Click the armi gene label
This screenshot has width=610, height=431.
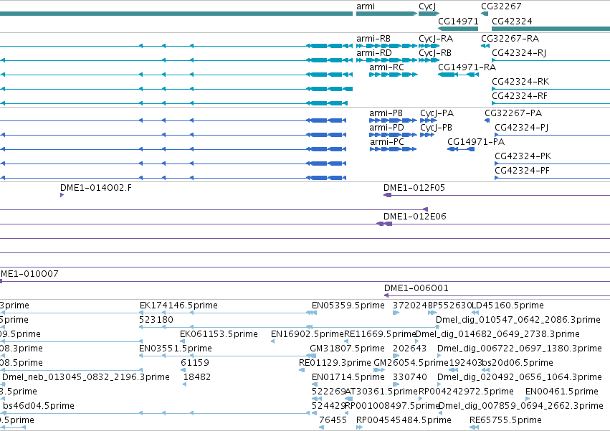(x=366, y=6)
